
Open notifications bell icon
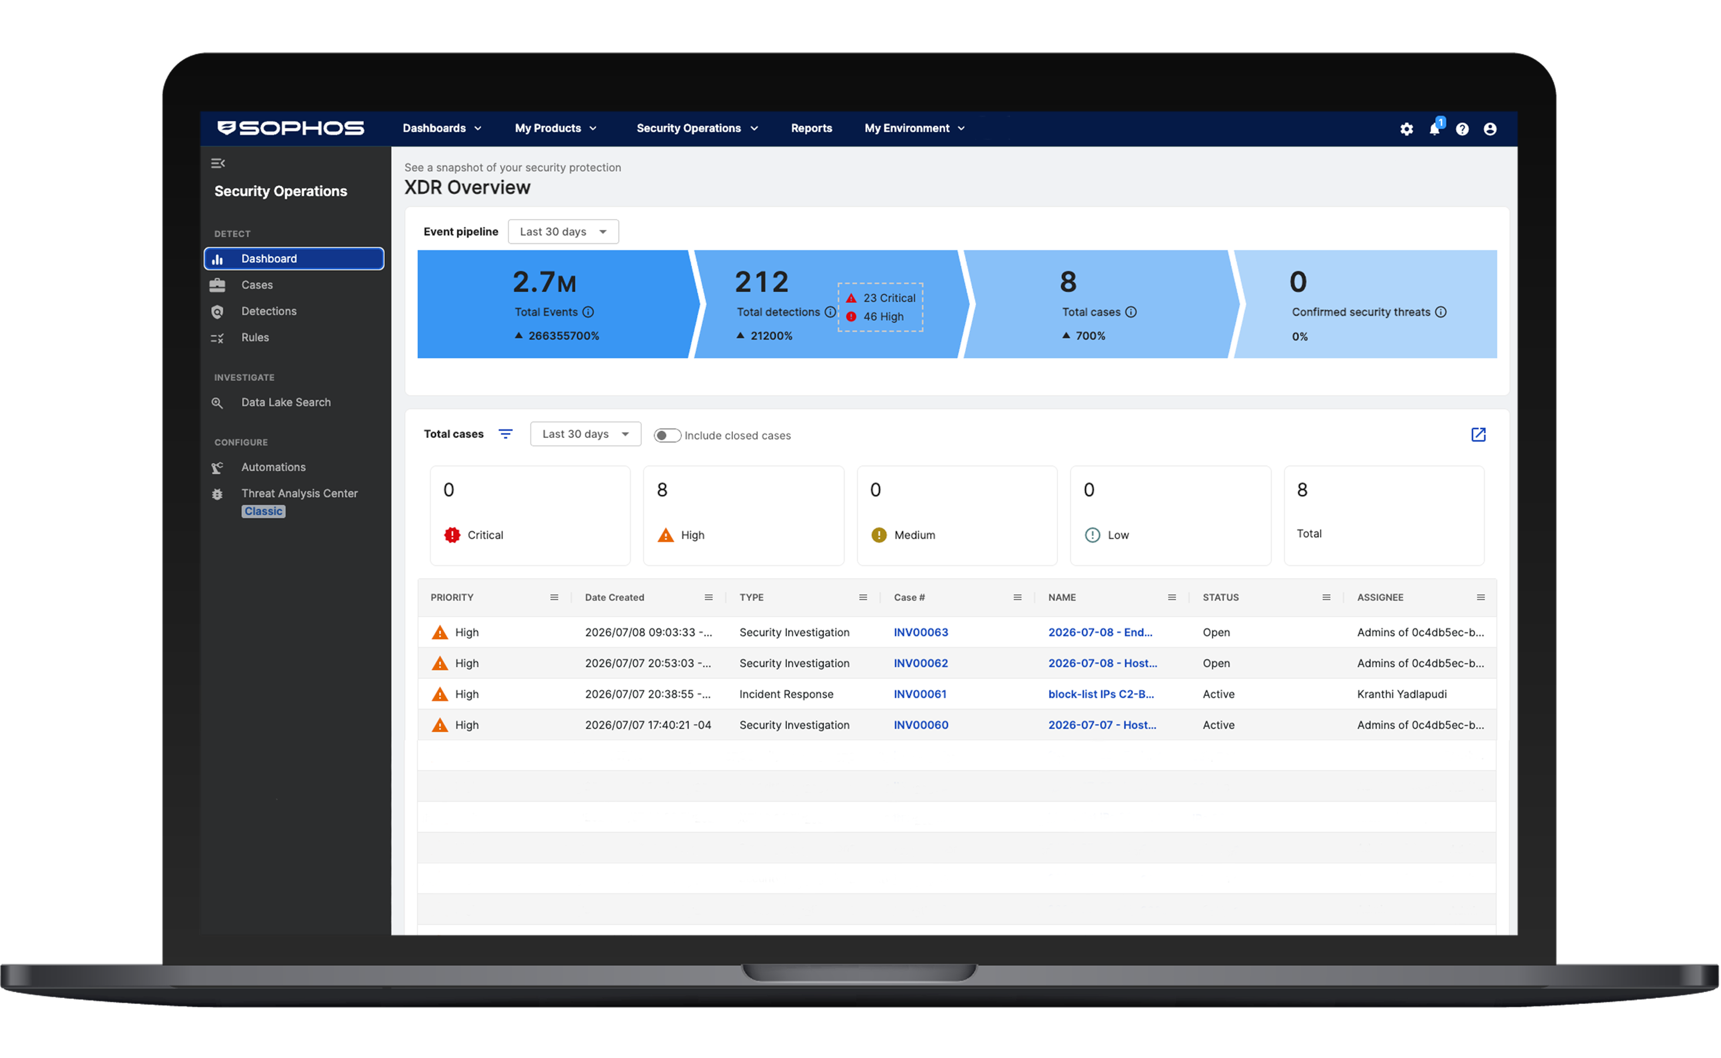tap(1434, 129)
